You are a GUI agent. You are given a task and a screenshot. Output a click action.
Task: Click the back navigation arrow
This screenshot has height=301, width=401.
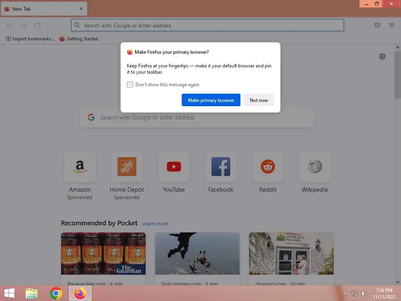click(9, 25)
